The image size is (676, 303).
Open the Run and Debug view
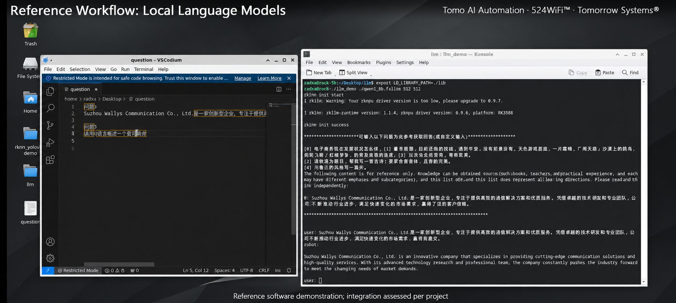coord(50,142)
